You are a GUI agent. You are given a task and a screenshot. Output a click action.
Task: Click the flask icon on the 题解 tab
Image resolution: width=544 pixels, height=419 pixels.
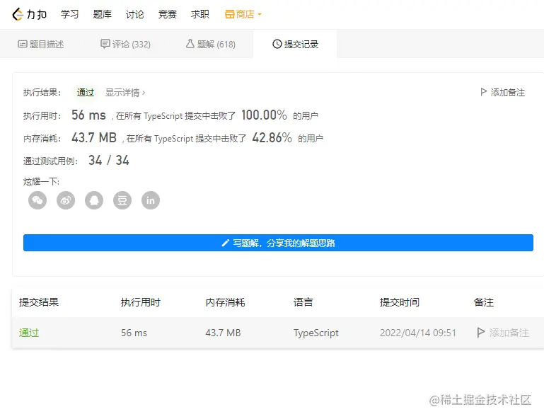(x=190, y=44)
